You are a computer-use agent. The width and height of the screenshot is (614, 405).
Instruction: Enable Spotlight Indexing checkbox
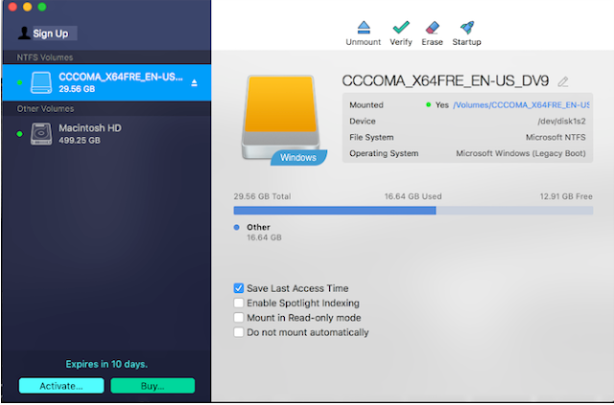pos(239,303)
